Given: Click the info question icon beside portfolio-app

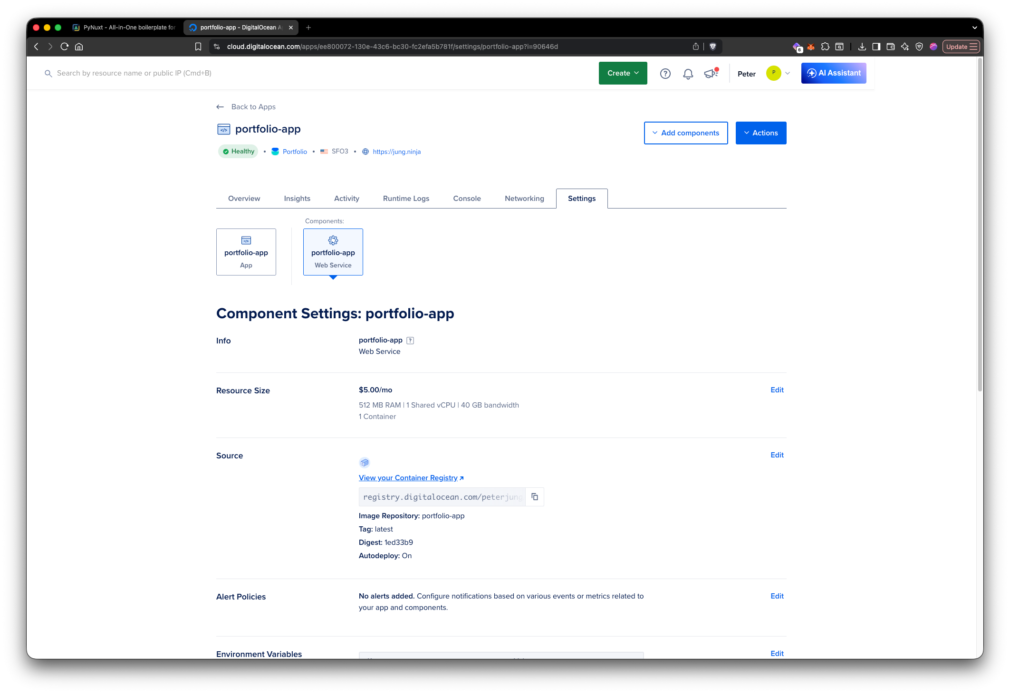Looking at the screenshot, I should click(410, 341).
